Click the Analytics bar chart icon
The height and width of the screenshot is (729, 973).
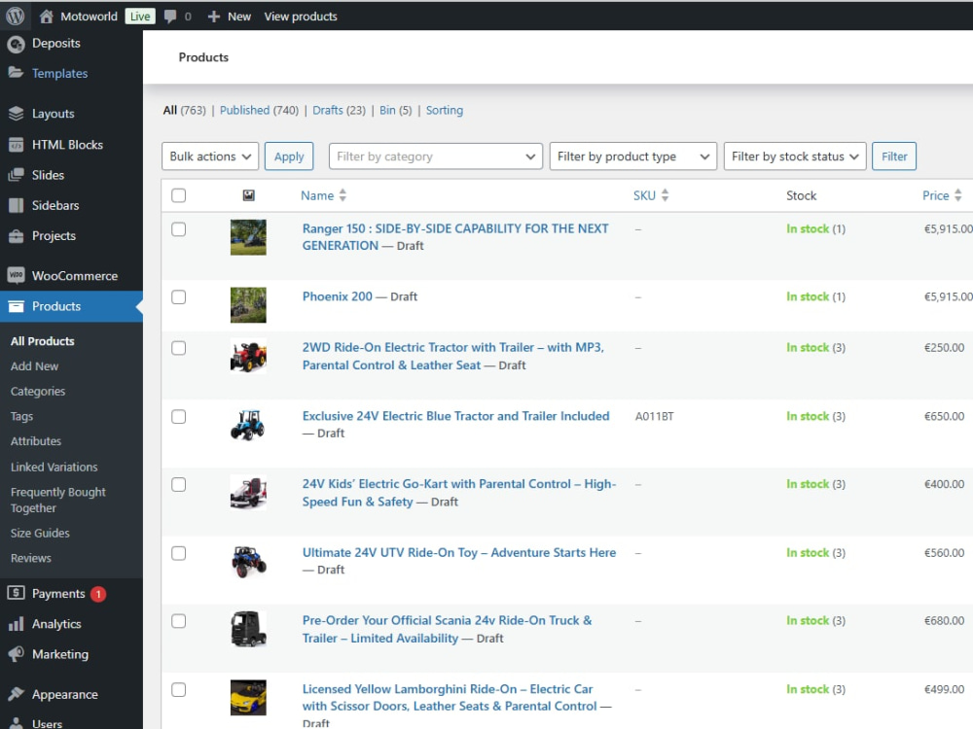[17, 624]
